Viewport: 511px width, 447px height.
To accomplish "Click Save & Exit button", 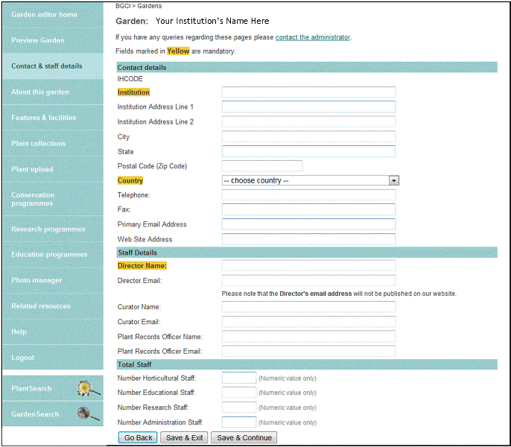I will coord(185,437).
